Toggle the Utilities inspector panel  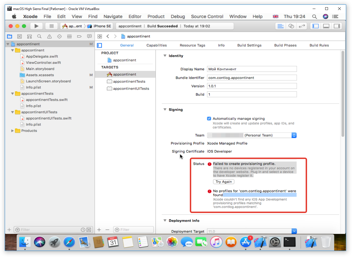click(x=337, y=26)
